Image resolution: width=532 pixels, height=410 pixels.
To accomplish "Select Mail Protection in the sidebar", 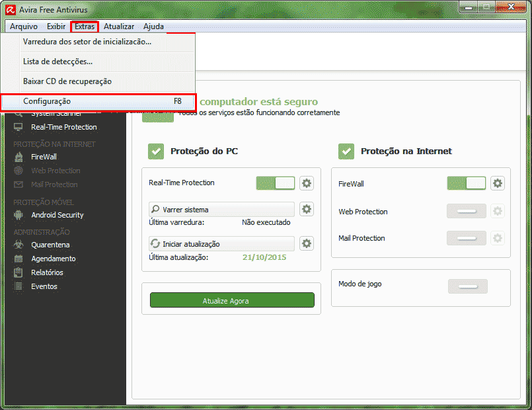I will (54, 184).
